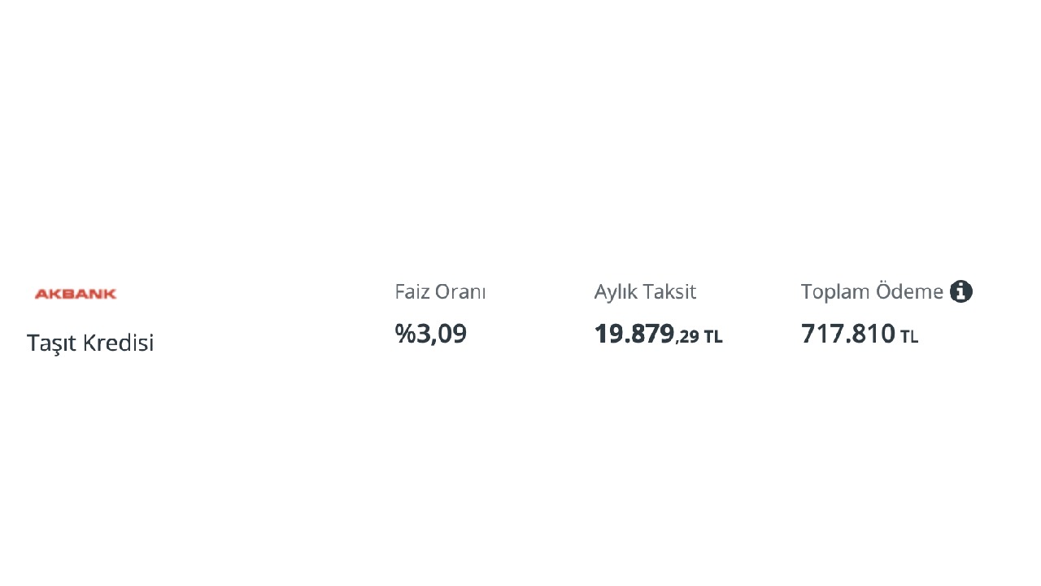Select the 19.879 monthly installment amount
The width and height of the screenshot is (1041, 586).
[x=634, y=334]
